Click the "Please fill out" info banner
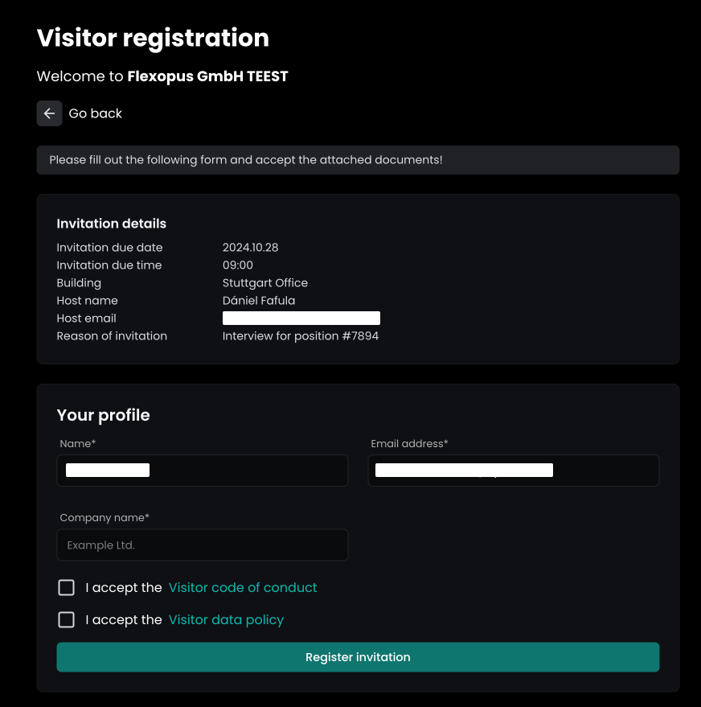 pos(358,160)
